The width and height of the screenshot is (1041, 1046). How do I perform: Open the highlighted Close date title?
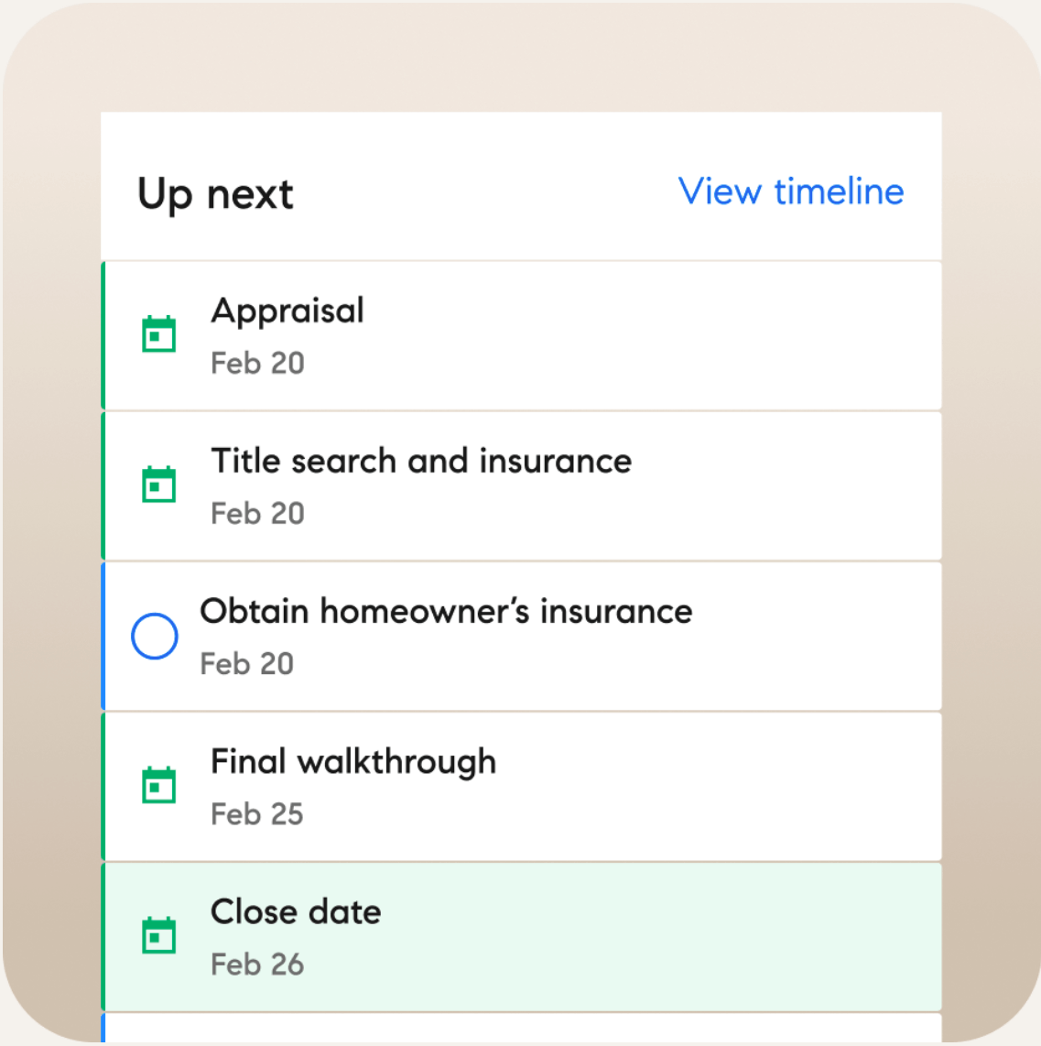(296, 912)
